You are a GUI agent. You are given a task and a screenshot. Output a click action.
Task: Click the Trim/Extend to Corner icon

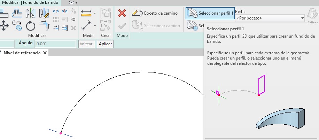[x=44, y=25]
